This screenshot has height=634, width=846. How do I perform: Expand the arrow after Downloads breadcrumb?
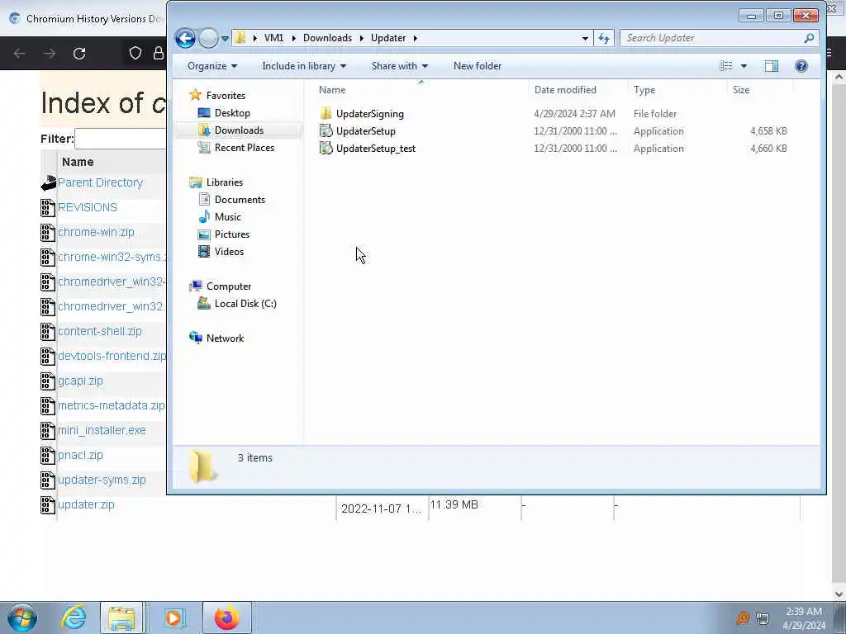point(361,38)
